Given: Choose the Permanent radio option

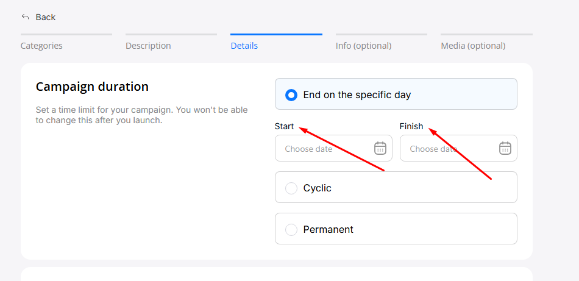Looking at the screenshot, I should (x=291, y=229).
